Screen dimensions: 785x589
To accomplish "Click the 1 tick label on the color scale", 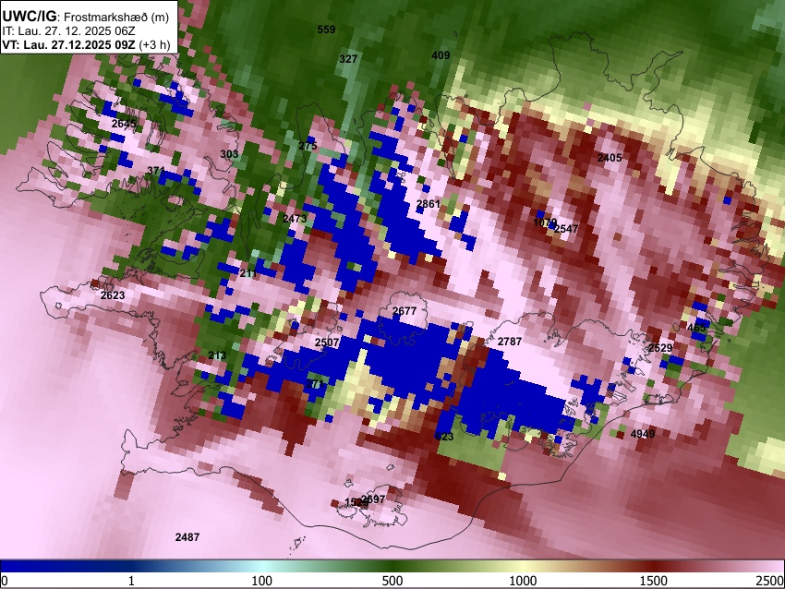I will [x=131, y=581].
